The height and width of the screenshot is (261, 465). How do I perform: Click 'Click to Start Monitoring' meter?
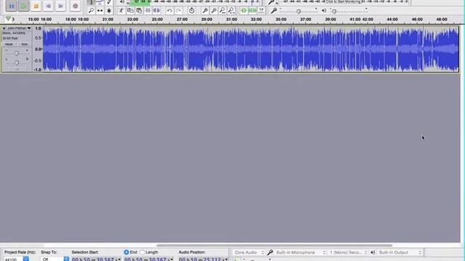(x=344, y=1)
